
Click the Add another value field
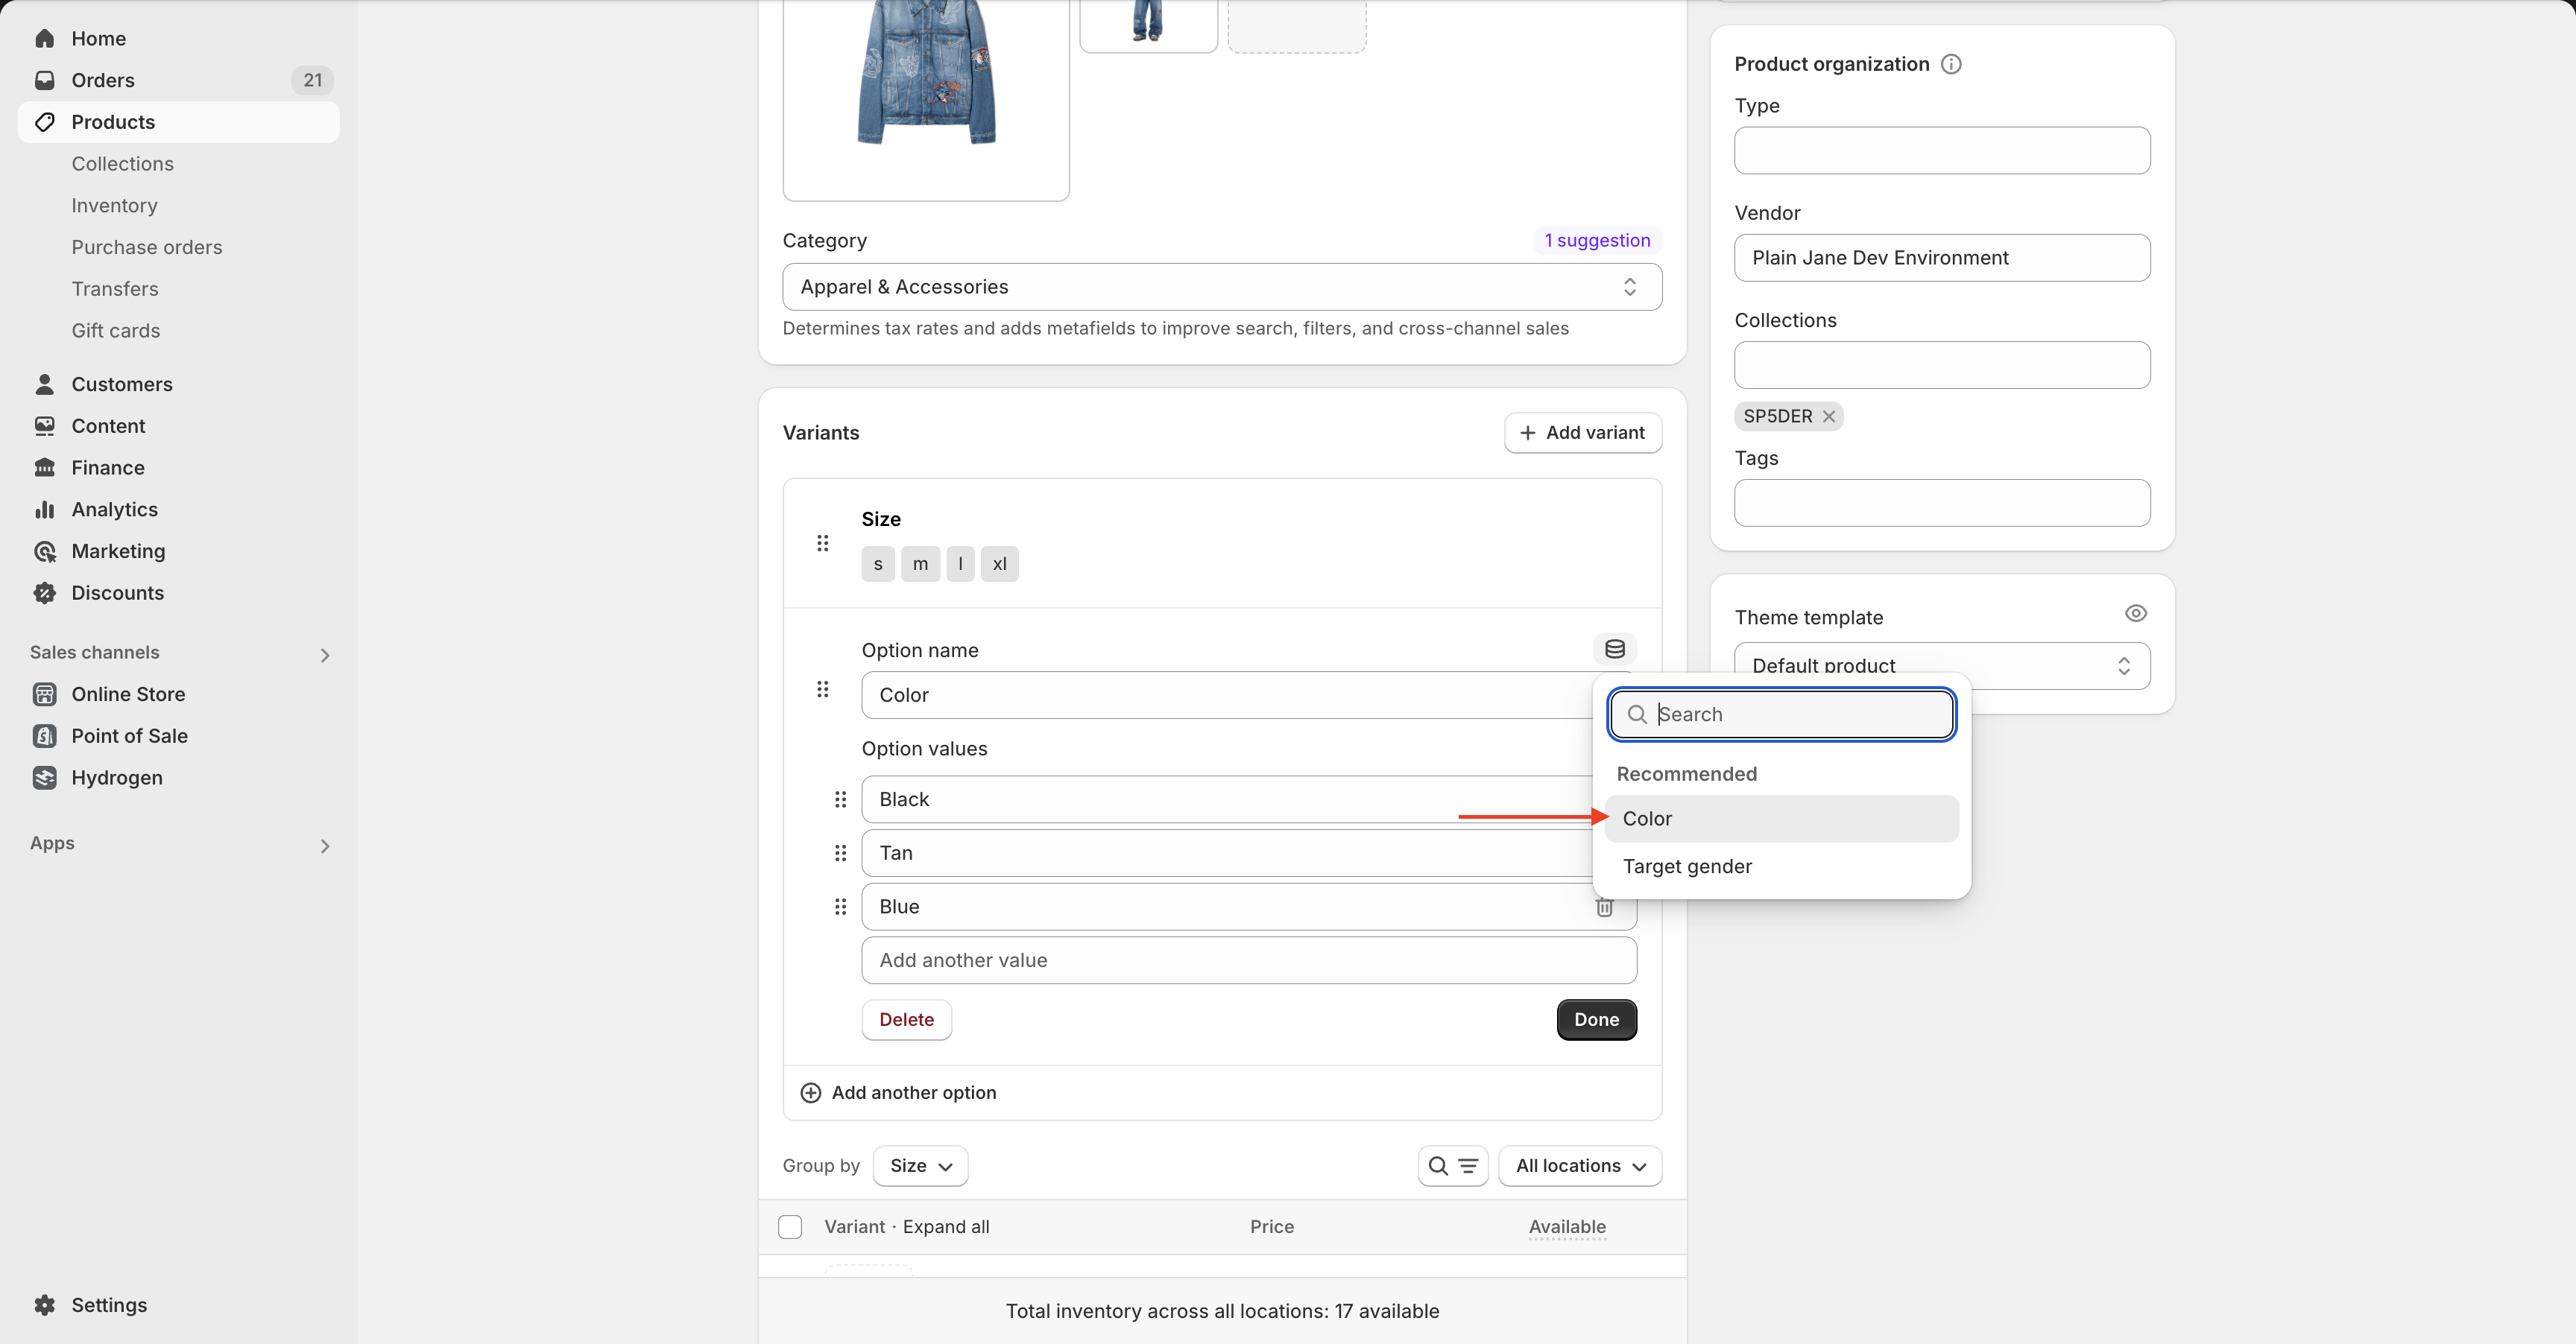pyautogui.click(x=1248, y=960)
